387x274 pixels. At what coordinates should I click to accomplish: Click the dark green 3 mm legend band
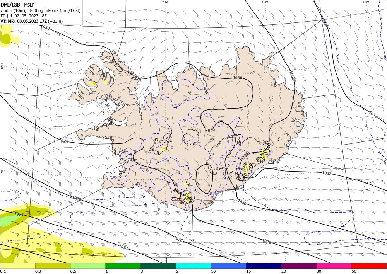(x=158, y=265)
